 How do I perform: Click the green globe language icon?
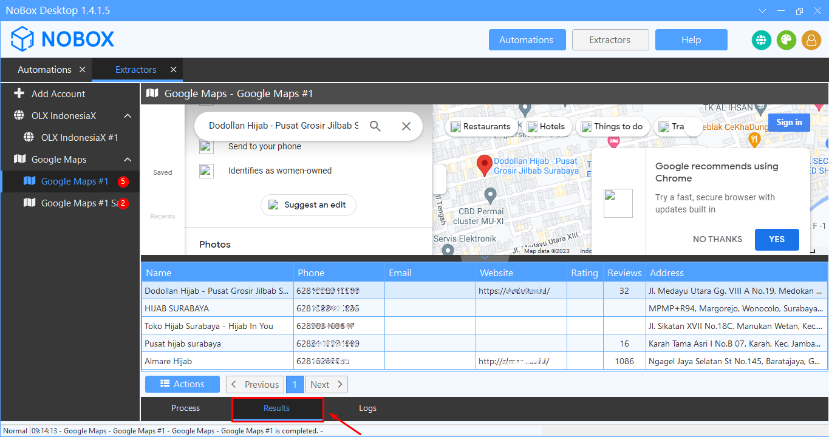point(761,40)
